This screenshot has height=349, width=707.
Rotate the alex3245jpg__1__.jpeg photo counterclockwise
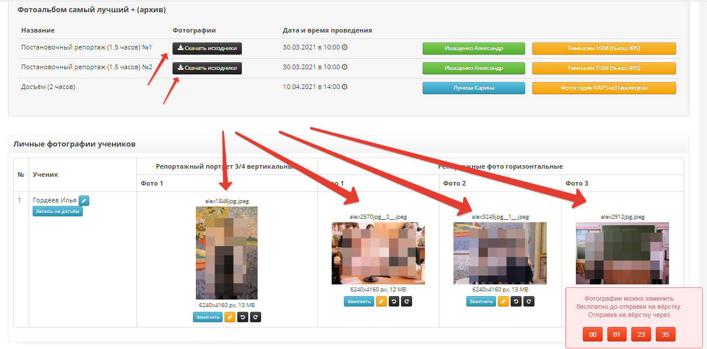(x=516, y=301)
